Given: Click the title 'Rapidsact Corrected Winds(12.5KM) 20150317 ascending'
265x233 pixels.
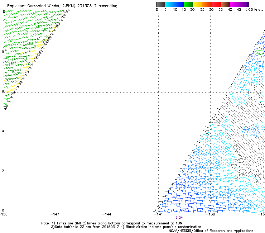Looking at the screenshot, I should pyautogui.click(x=62, y=6).
